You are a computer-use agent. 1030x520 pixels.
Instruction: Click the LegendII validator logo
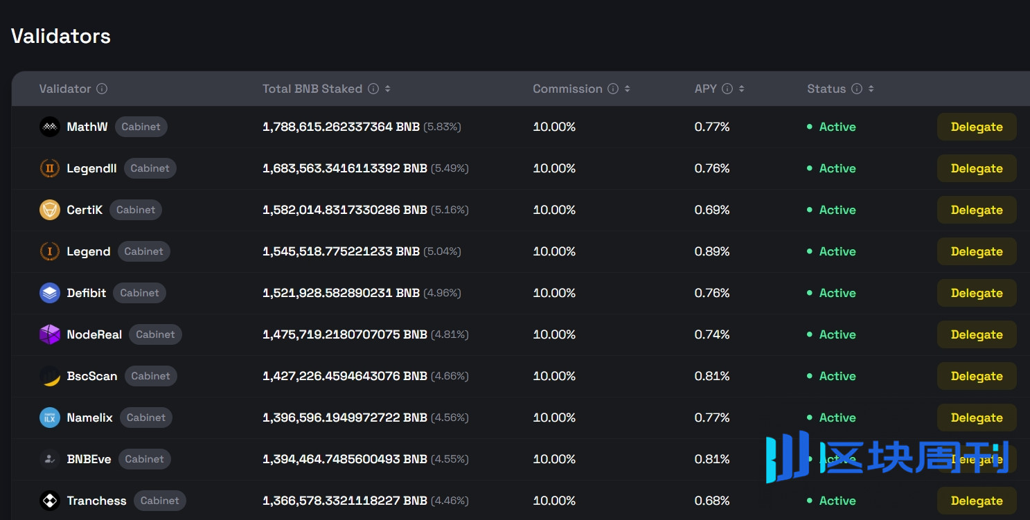[50, 168]
